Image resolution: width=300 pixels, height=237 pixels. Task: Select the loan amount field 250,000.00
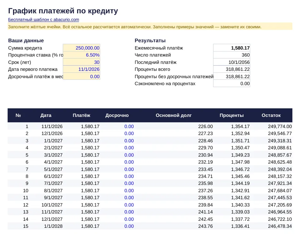tap(82, 48)
